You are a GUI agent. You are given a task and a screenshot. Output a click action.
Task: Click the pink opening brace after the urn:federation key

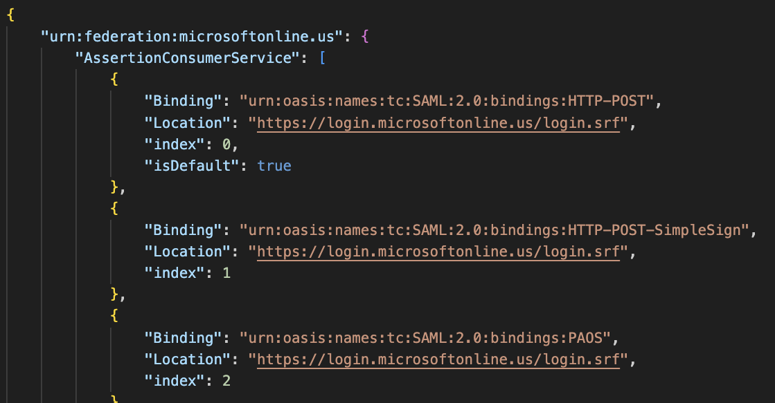365,37
